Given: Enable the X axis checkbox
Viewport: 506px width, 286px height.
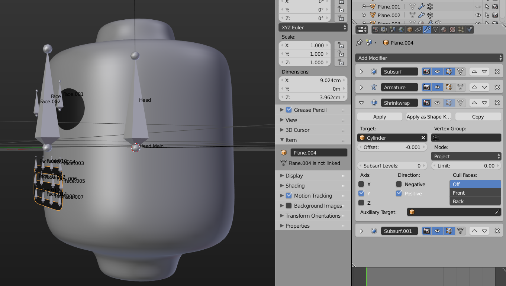Looking at the screenshot, I should (361, 184).
